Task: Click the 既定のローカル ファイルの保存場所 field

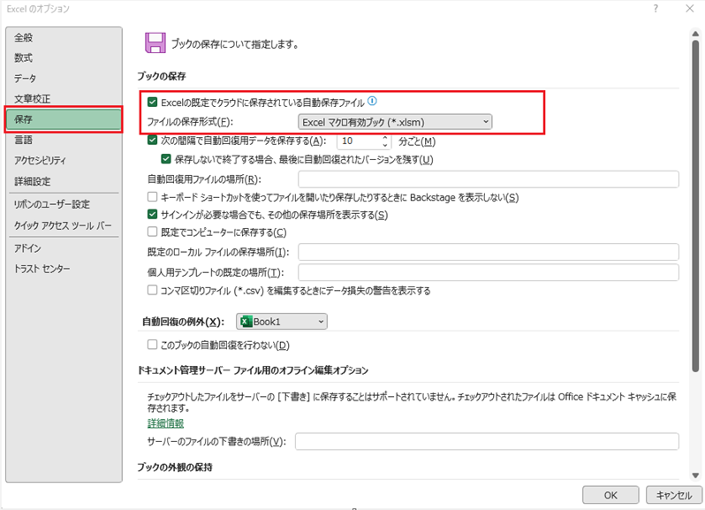Action: pos(489,252)
